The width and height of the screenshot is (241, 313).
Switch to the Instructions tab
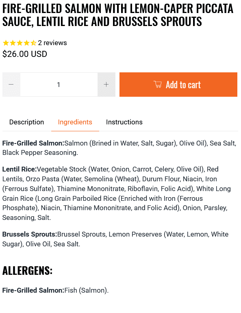124,122
